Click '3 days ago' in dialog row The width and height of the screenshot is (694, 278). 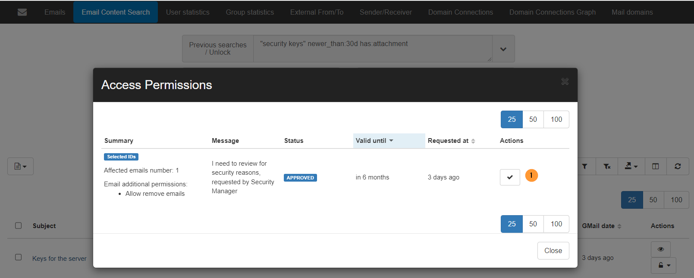(443, 177)
